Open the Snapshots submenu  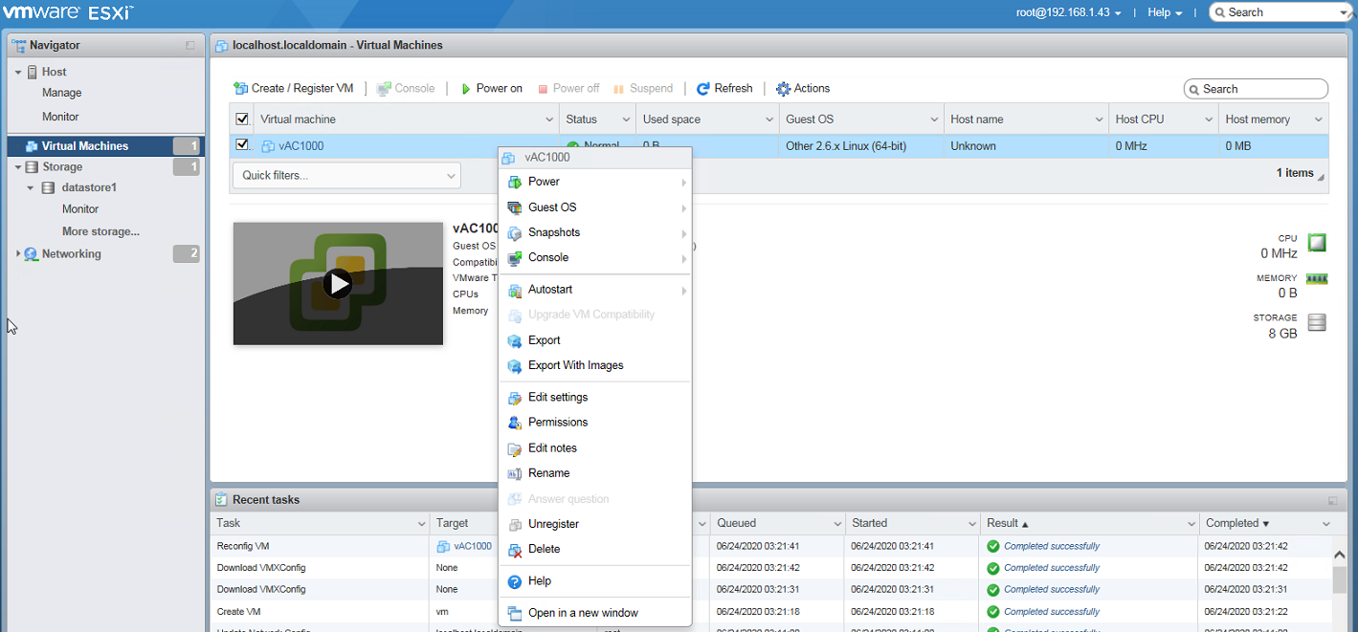pyautogui.click(x=595, y=232)
